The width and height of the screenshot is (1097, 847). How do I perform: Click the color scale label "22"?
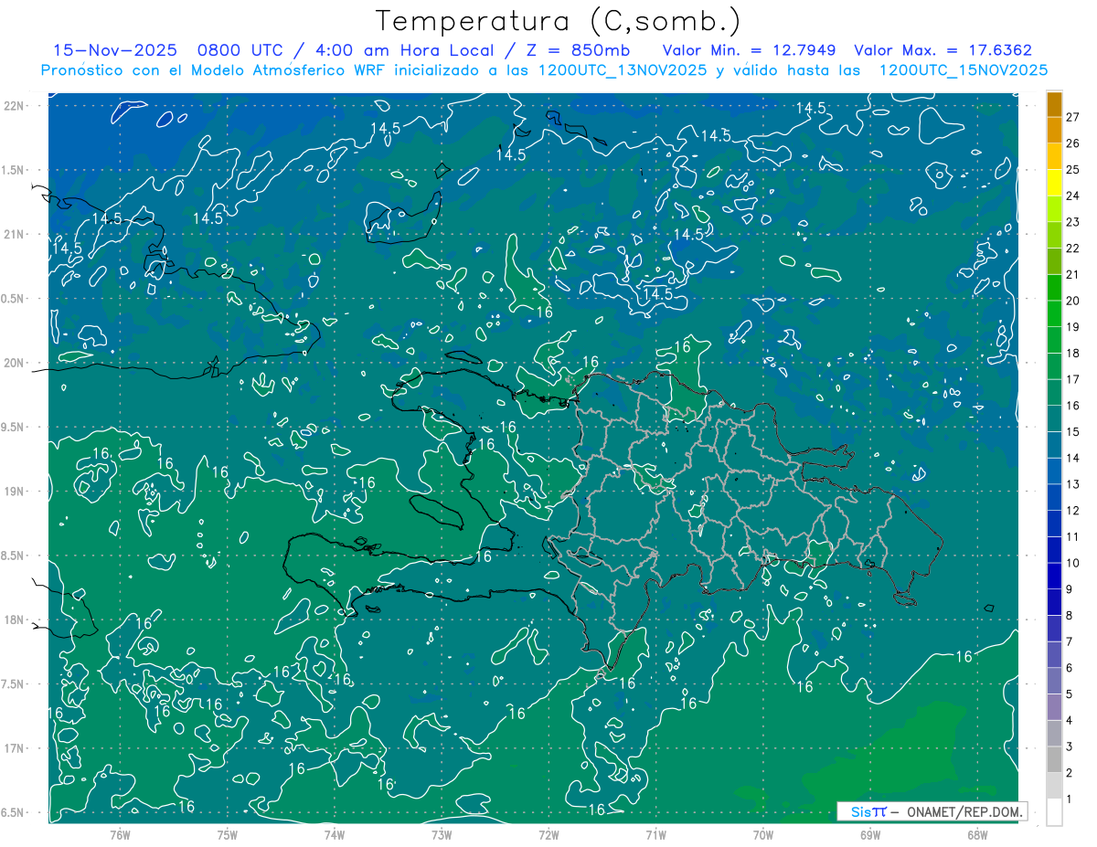[x=1072, y=249]
